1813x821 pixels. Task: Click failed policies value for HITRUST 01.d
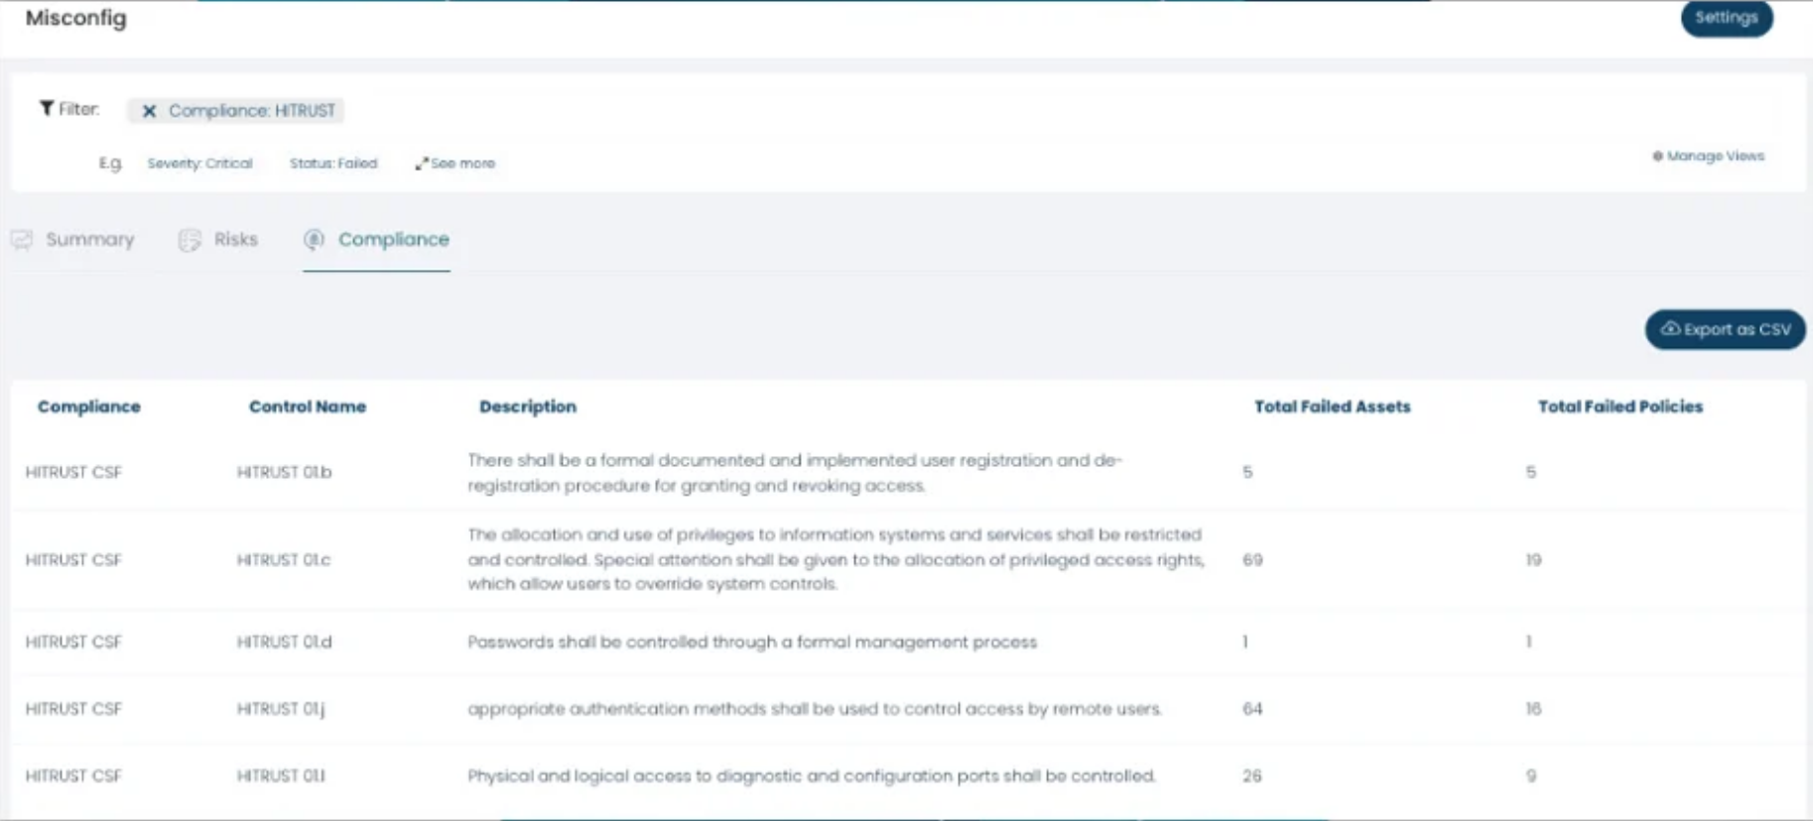[1528, 643]
